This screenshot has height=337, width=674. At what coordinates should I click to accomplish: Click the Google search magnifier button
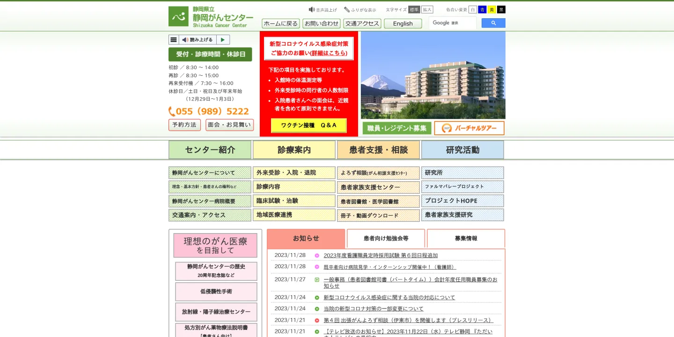(493, 23)
